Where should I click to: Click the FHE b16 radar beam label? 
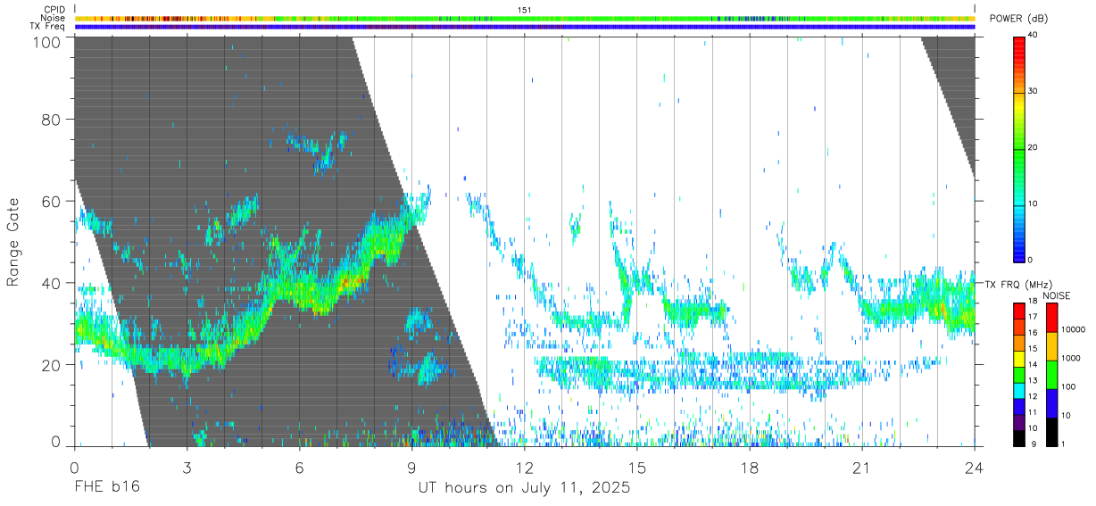click(x=106, y=488)
